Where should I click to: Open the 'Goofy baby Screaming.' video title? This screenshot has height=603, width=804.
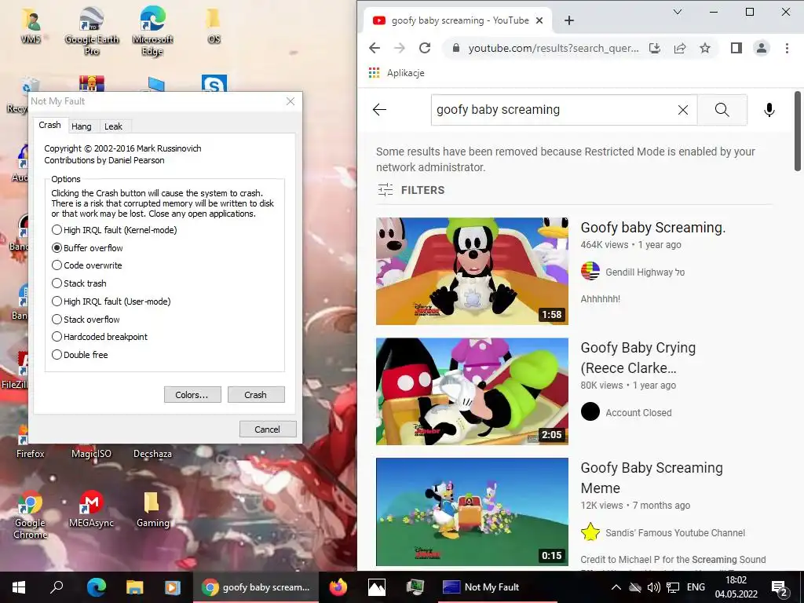click(x=653, y=228)
